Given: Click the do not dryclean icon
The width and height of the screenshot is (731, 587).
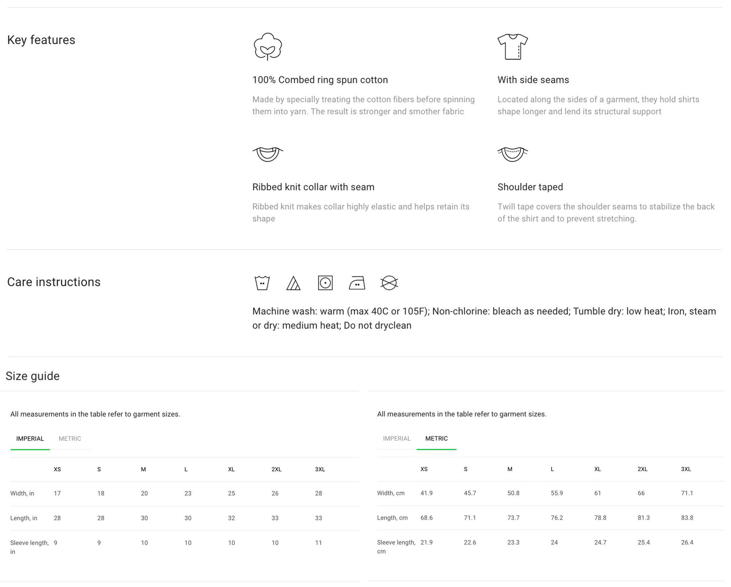Looking at the screenshot, I should pos(389,283).
